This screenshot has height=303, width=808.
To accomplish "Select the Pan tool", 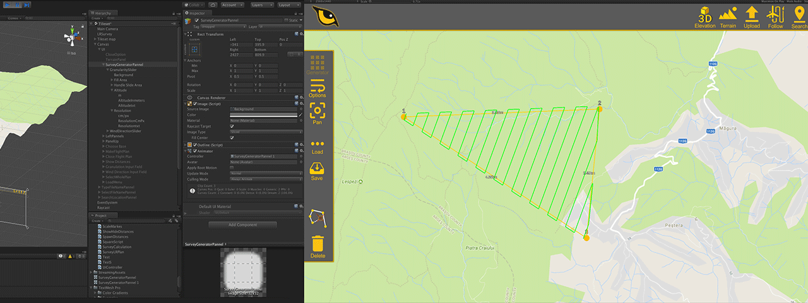I will tap(318, 112).
